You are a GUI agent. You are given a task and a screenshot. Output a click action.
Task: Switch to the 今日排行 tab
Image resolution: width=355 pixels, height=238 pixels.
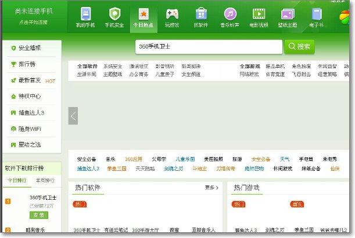17,180
